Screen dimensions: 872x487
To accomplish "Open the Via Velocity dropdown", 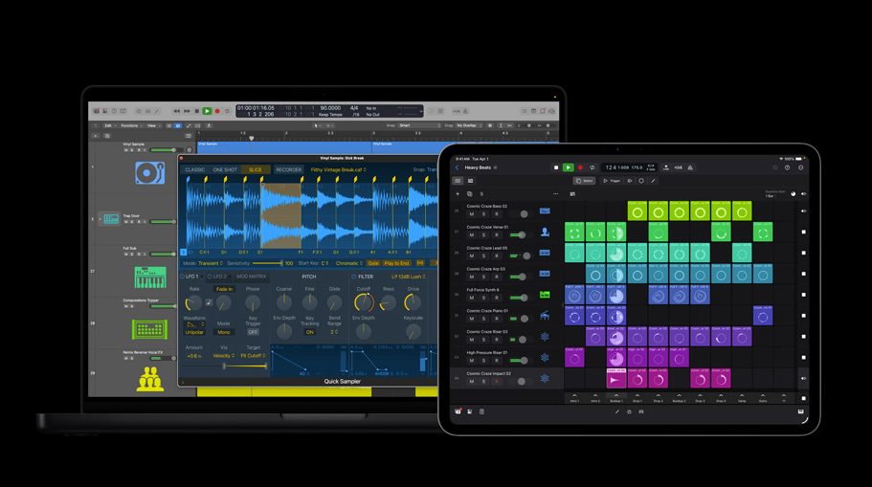I will [224, 356].
